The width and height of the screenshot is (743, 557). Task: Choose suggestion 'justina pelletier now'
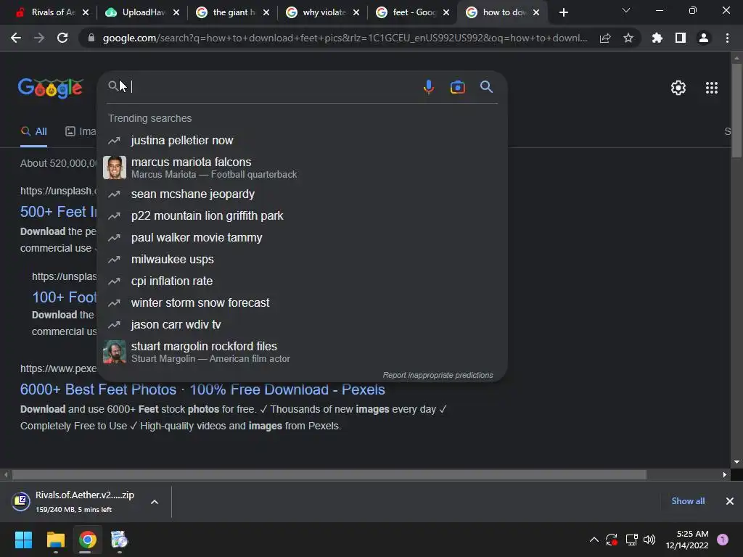[x=302, y=140]
